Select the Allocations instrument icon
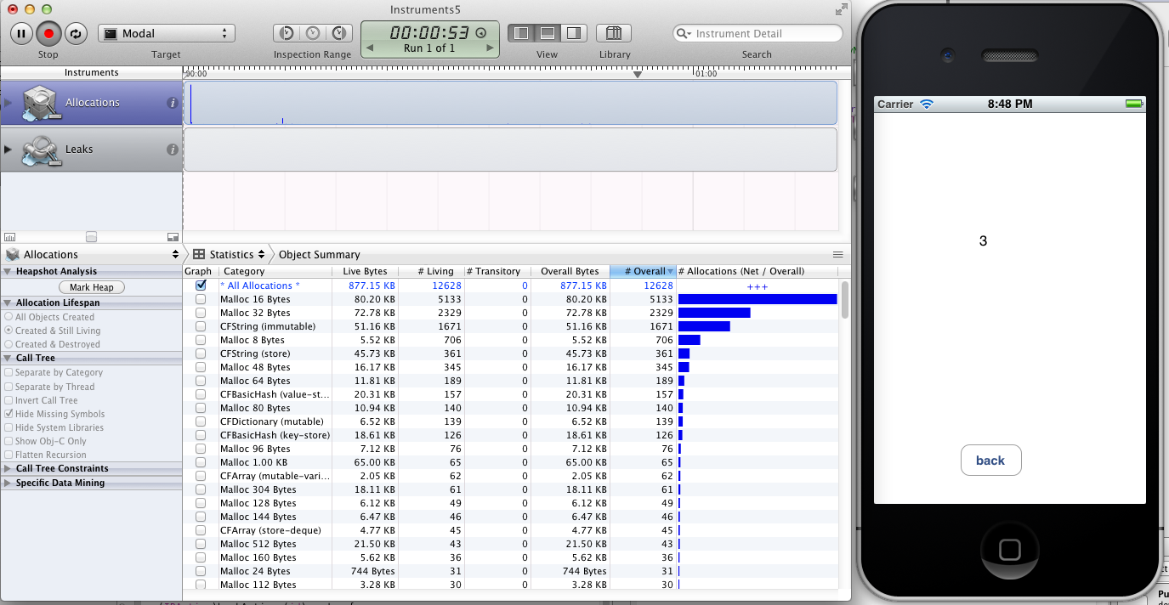Viewport: 1169px width, 605px height. (x=40, y=104)
